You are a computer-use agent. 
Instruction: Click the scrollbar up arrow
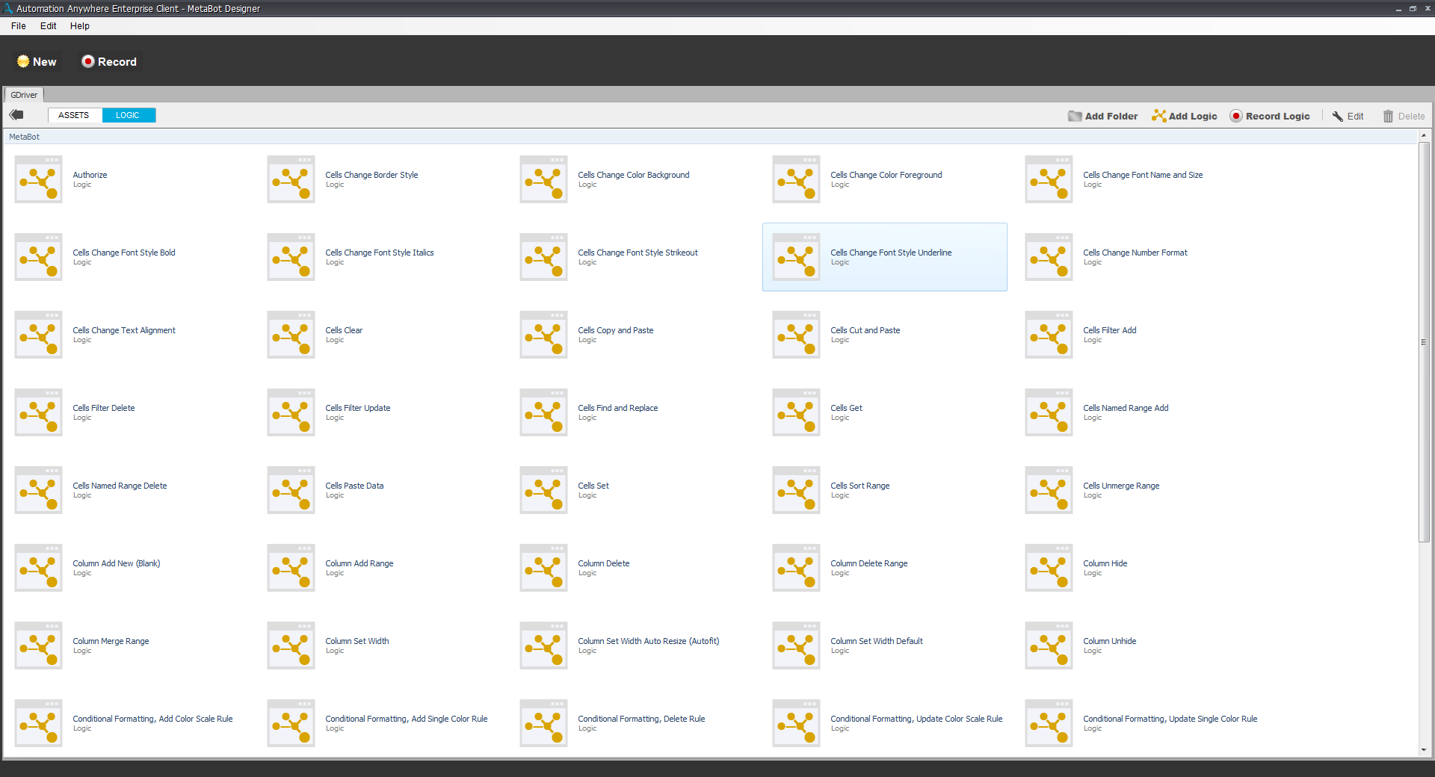click(x=1424, y=135)
